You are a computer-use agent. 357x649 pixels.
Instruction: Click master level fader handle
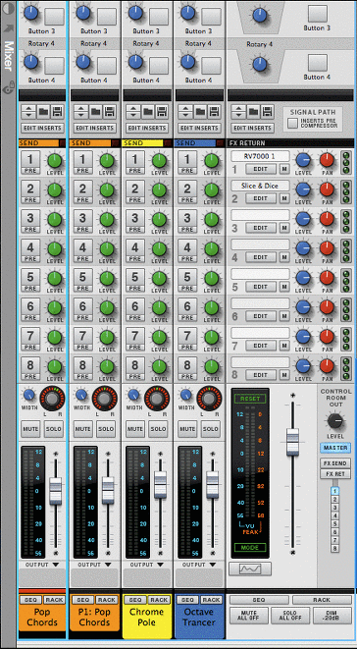(292, 442)
